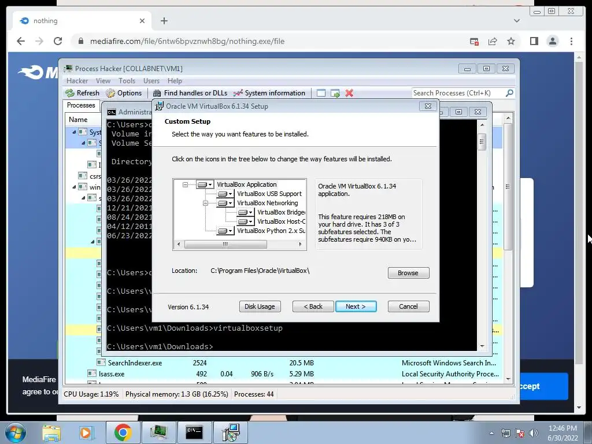Click Processes: 44 in the status bar
592x444 pixels.
coord(254,394)
